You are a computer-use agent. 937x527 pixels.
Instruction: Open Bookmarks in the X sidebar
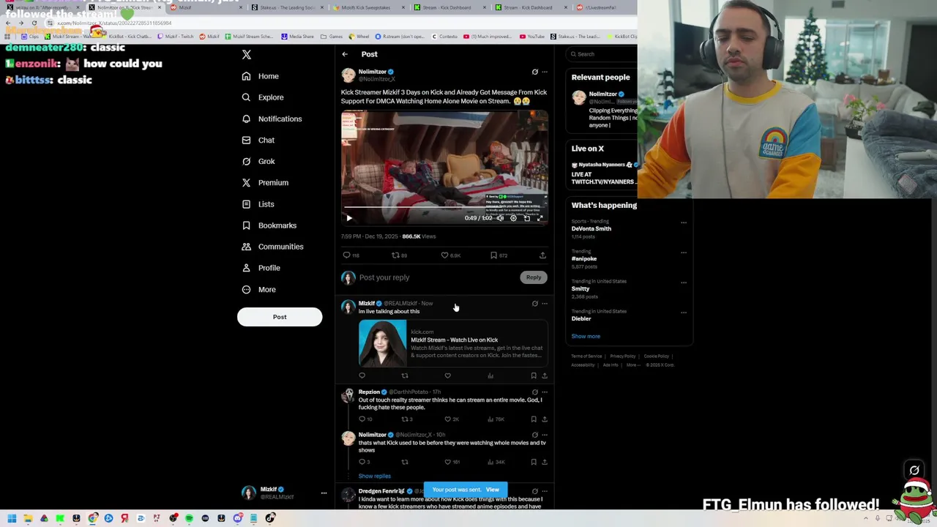[x=269, y=225]
